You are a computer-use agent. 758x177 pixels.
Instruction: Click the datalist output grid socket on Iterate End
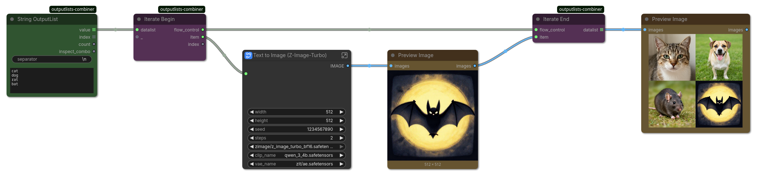coord(602,30)
